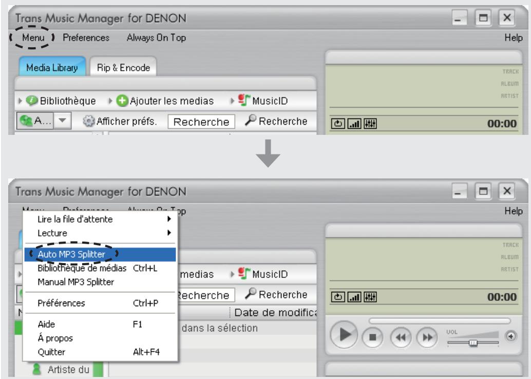This screenshot has width=531, height=379.
Task: Select Aide F1 menu item
Action: pyautogui.click(x=100, y=324)
